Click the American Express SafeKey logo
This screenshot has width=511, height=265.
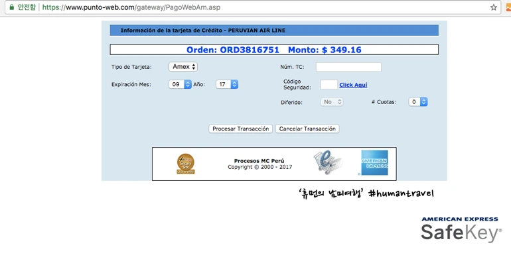tap(461, 230)
